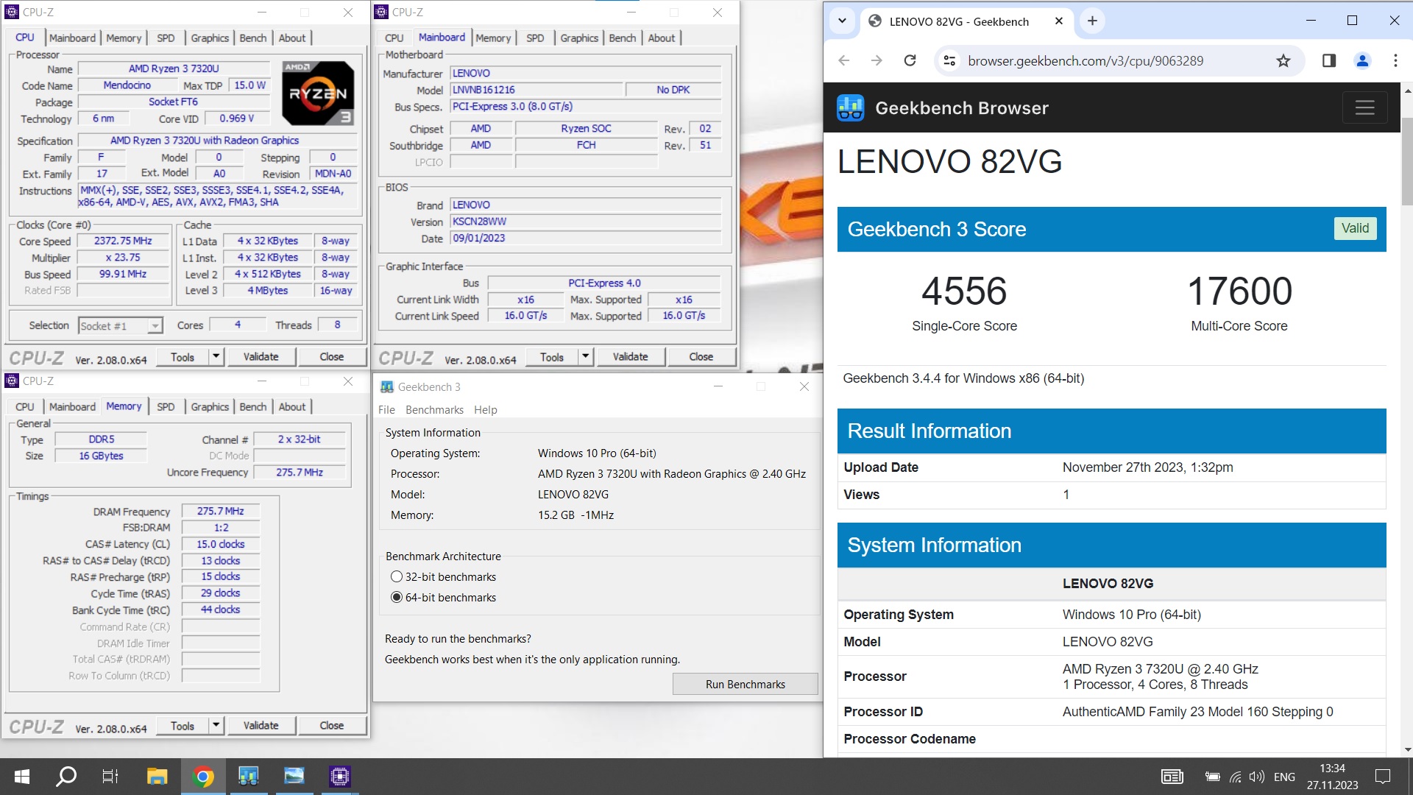Click the 4556 single-core score
Image resolution: width=1413 pixels, height=795 pixels.
(x=964, y=291)
